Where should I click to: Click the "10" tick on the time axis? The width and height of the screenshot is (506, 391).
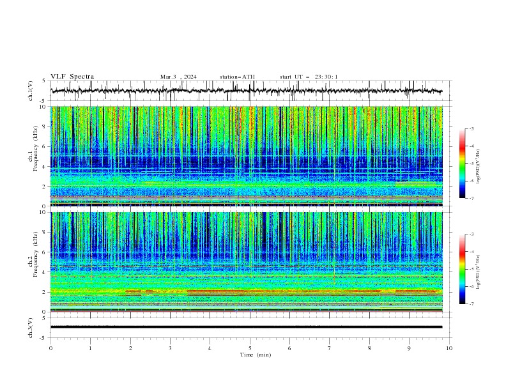449,348
